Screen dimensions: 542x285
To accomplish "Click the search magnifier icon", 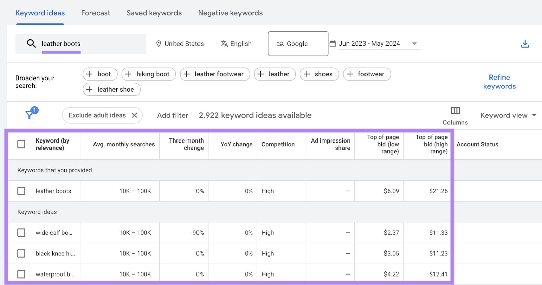I will 31,43.
